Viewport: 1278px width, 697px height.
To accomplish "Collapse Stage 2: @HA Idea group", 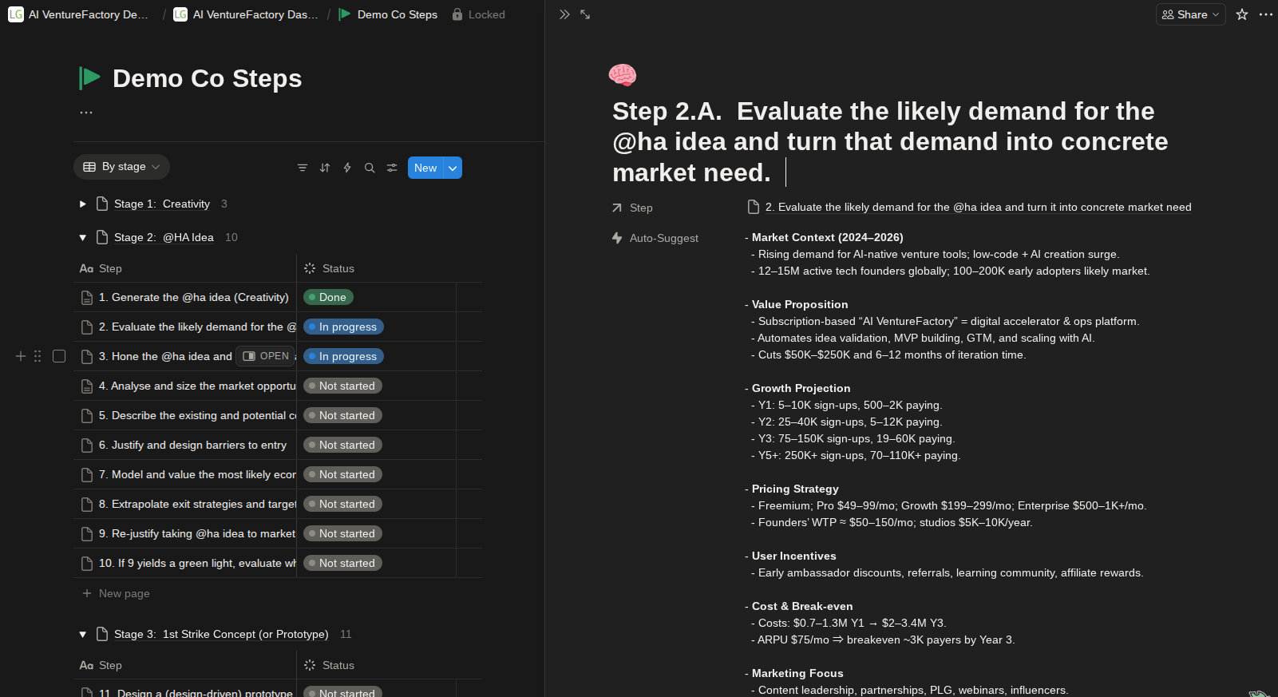I will pyautogui.click(x=82, y=238).
